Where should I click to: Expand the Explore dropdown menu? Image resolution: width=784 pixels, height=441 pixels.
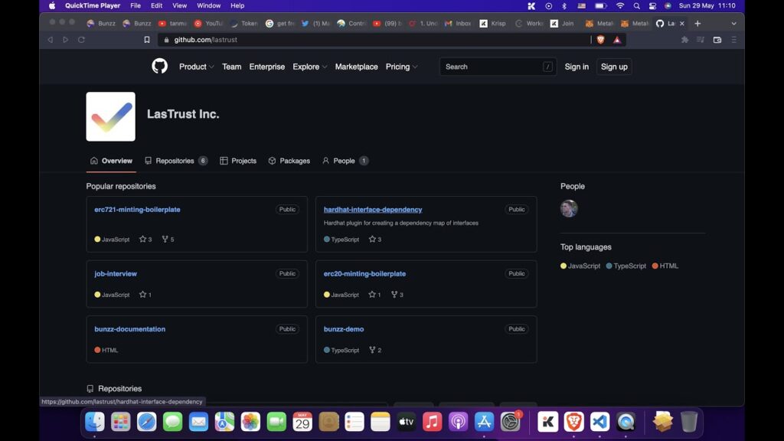click(309, 67)
